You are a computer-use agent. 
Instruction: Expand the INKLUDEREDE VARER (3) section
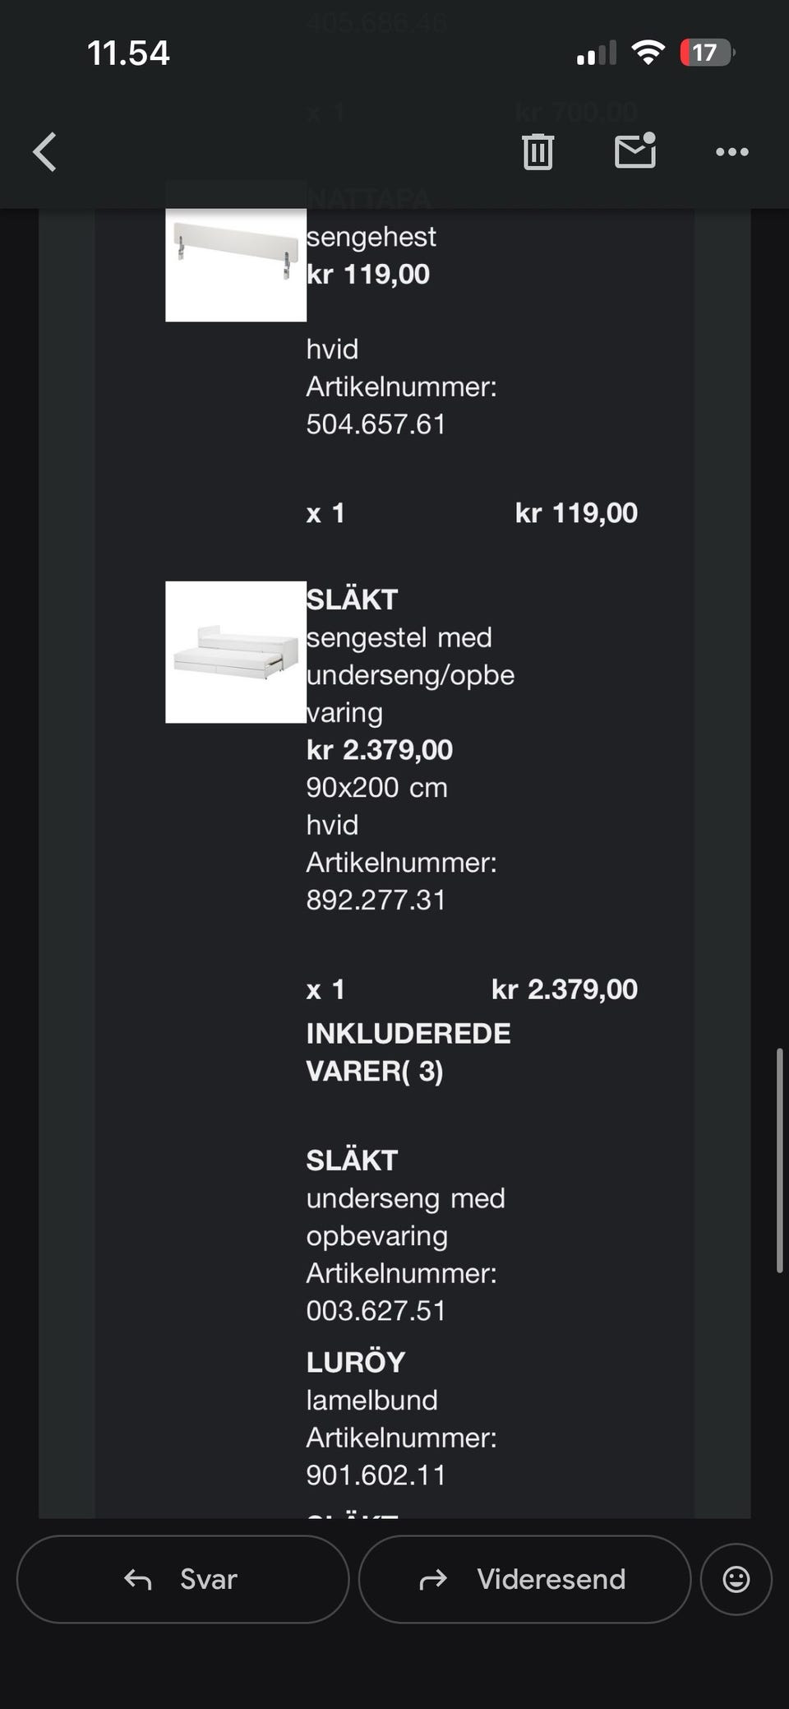tap(408, 1052)
